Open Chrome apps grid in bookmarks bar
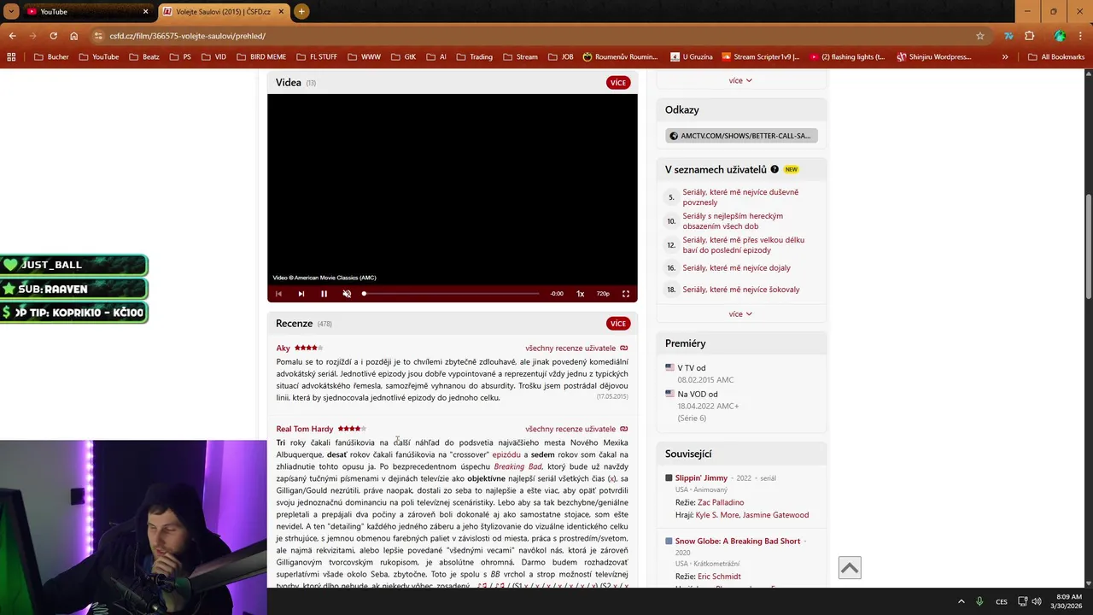Viewport: 1093px width, 615px height. pos(11,57)
